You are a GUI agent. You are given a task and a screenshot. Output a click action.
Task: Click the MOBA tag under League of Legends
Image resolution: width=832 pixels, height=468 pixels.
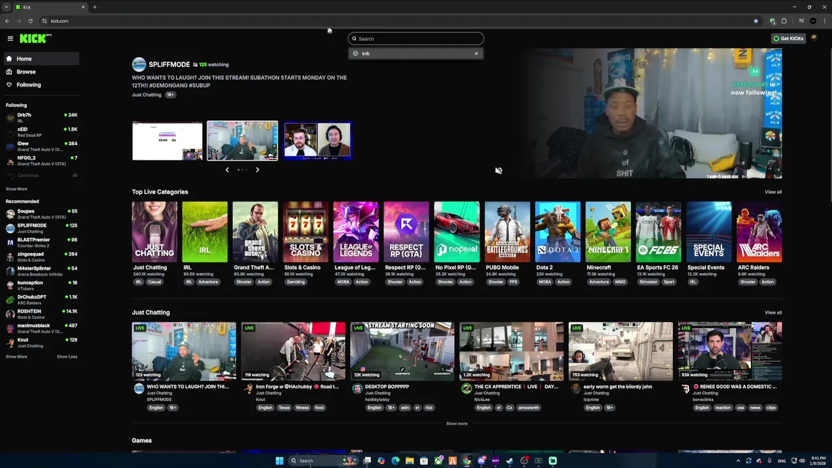(x=343, y=282)
